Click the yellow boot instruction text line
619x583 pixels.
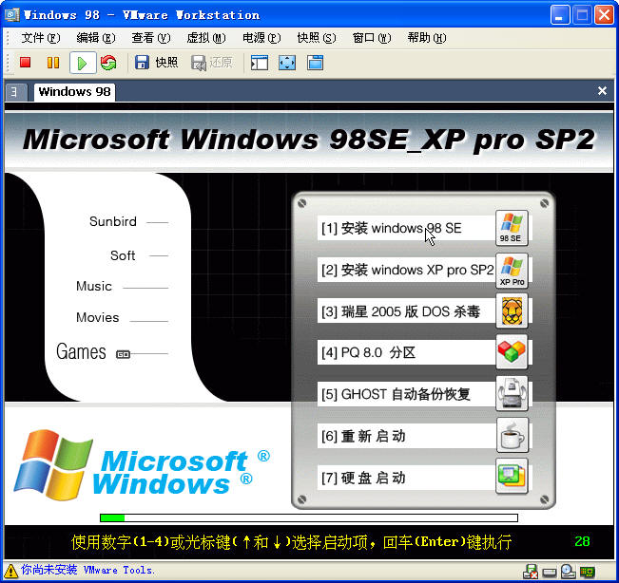pos(291,542)
